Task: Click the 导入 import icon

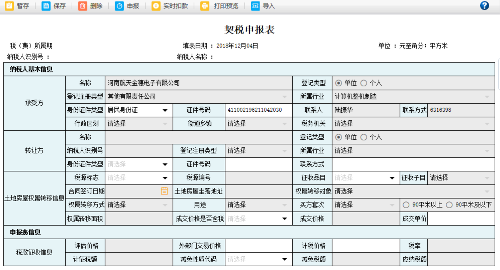Action: pyautogui.click(x=255, y=6)
